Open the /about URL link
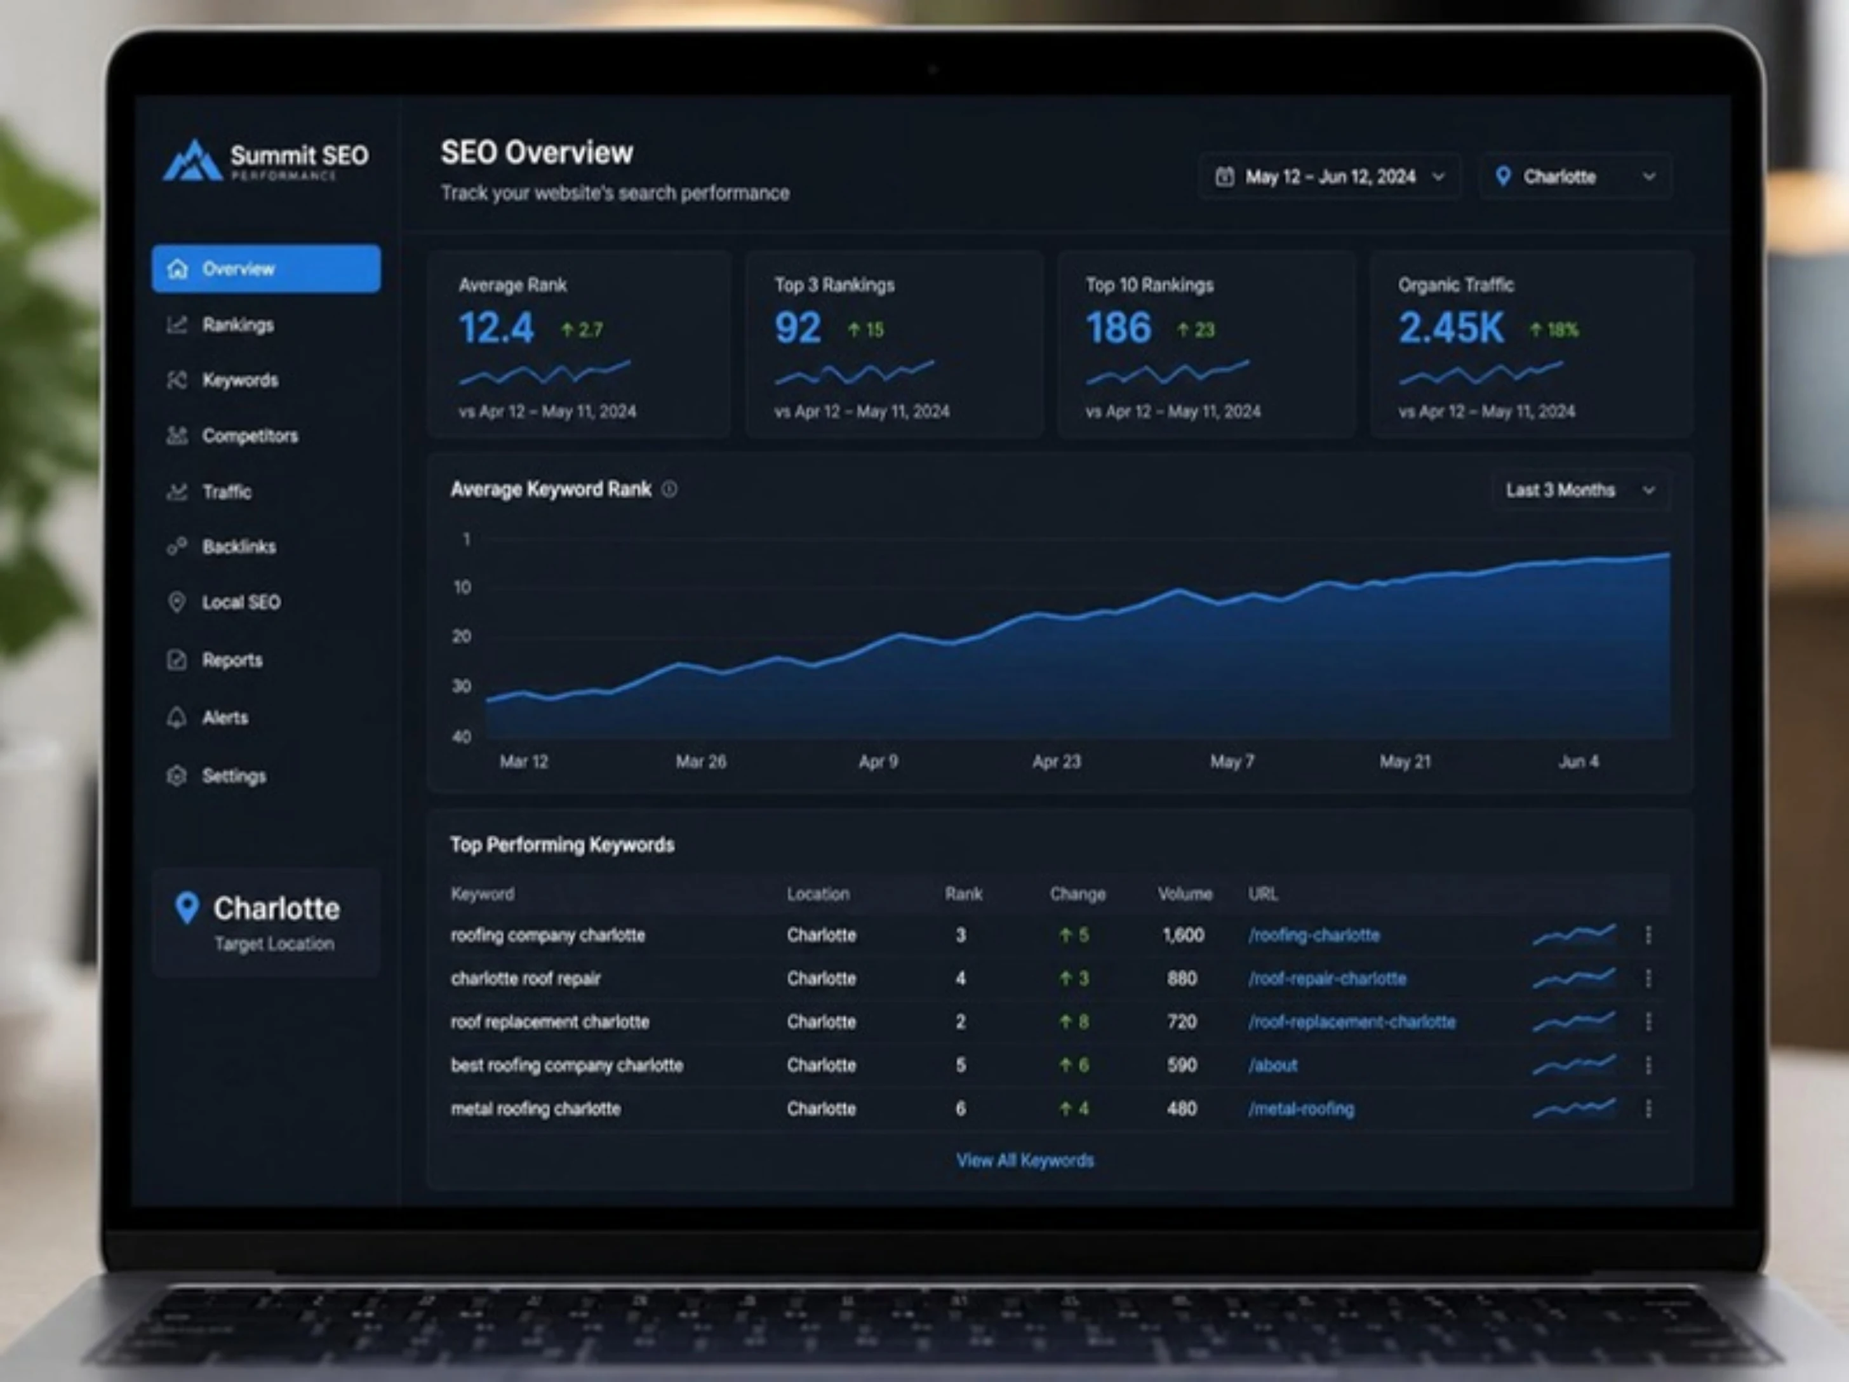1849x1382 pixels. [1273, 1065]
